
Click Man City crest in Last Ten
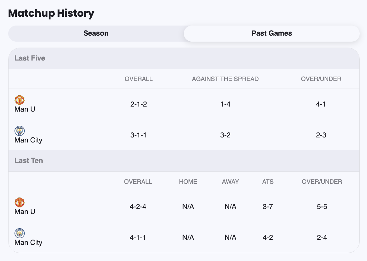20,233
